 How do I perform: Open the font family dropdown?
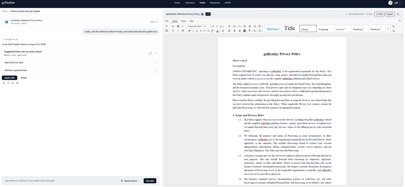[202, 26]
